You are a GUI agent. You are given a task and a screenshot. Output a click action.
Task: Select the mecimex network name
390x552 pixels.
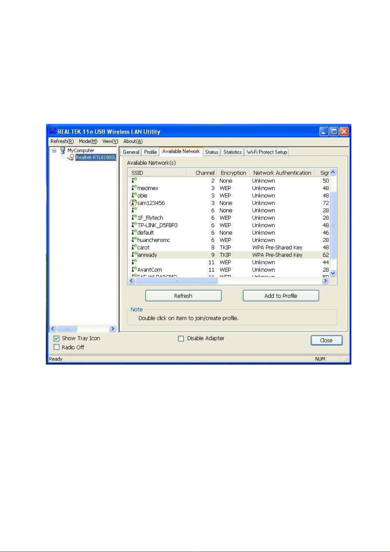coord(148,188)
